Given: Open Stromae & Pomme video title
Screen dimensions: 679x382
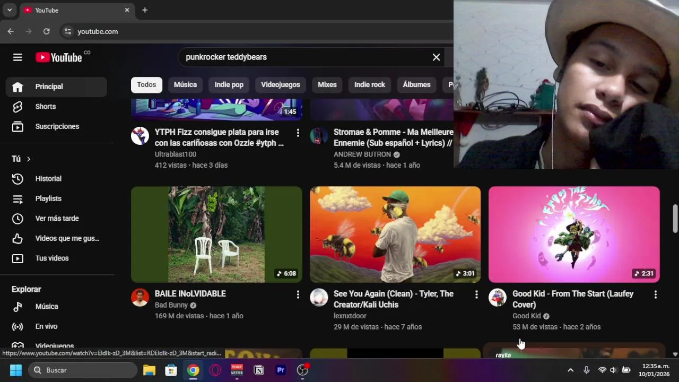Looking at the screenshot, I should point(393,137).
